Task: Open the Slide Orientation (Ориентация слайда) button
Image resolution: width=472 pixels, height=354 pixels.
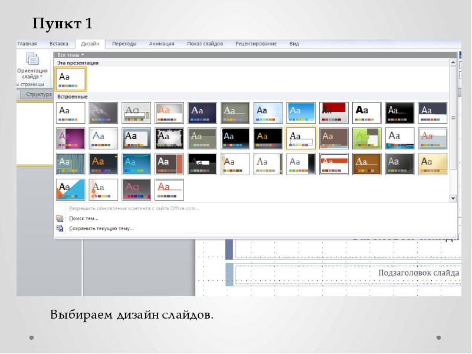Action: 32,65
